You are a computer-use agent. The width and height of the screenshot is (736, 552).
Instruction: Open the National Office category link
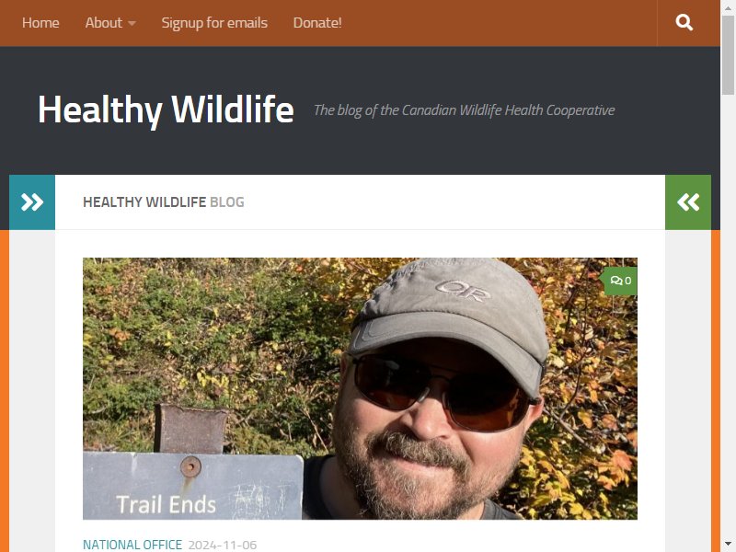pyautogui.click(x=132, y=545)
